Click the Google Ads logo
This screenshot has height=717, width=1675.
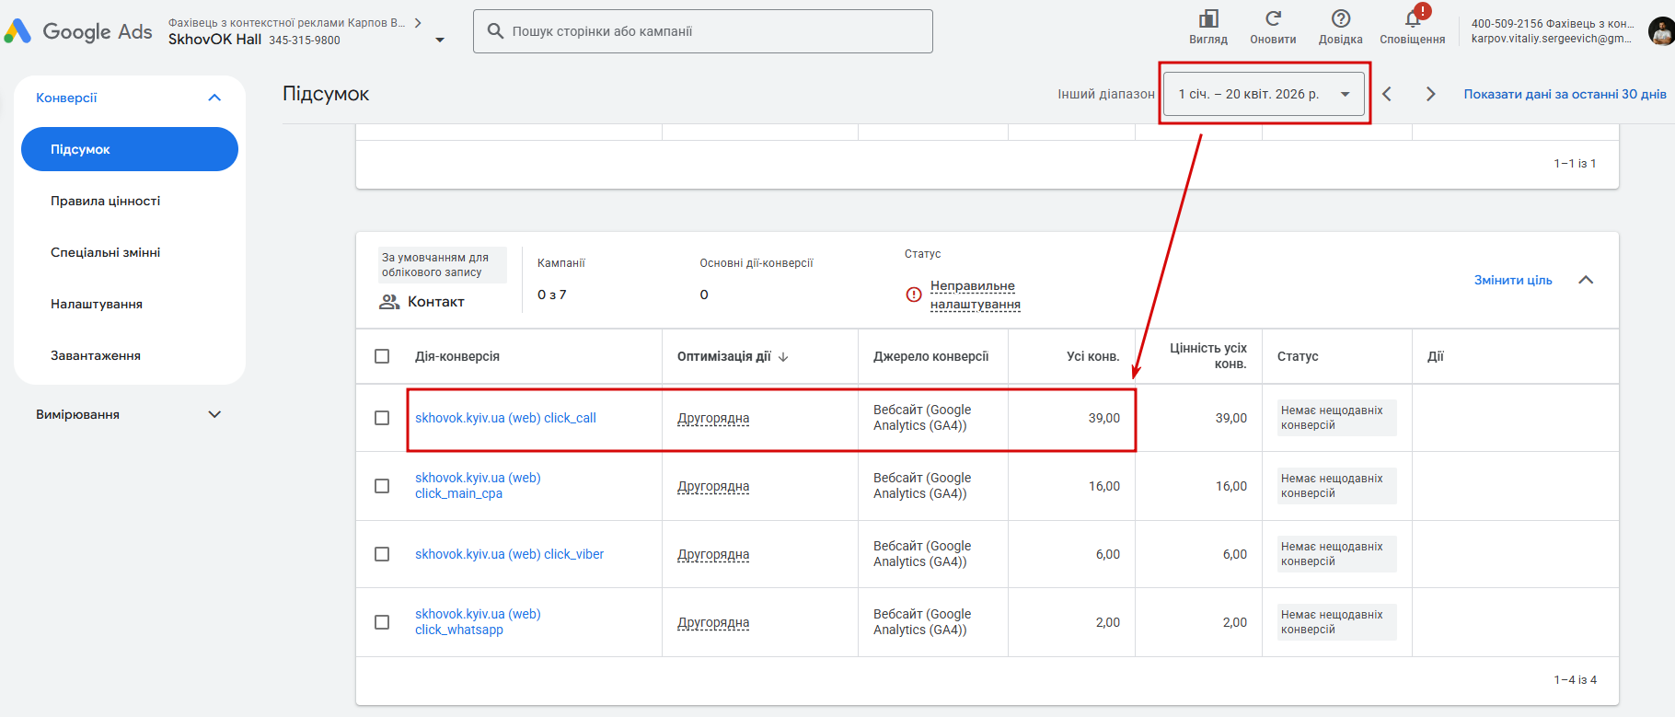click(x=78, y=31)
